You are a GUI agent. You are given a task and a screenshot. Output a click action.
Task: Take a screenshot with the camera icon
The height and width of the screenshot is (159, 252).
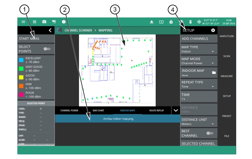coord(44,22)
